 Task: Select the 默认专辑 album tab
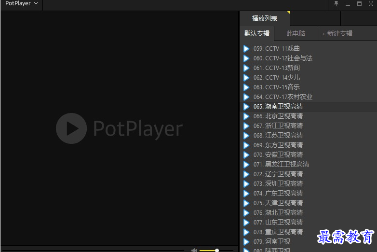pyautogui.click(x=257, y=33)
